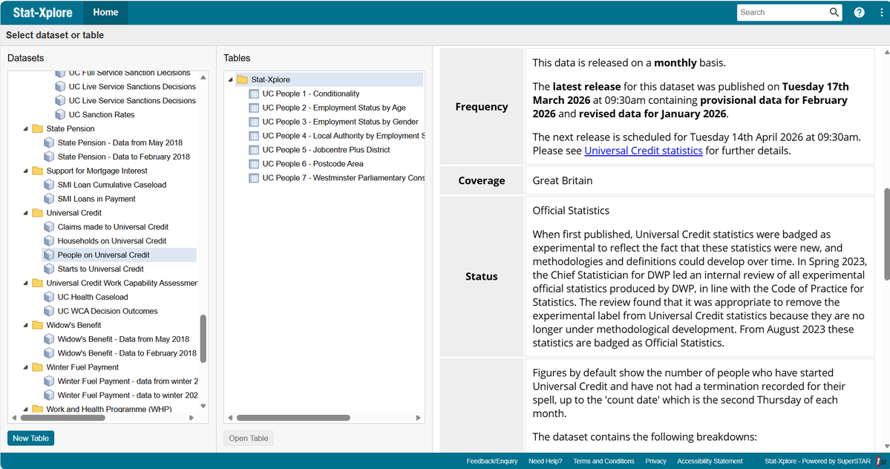Click cube icon for Households on Universal Credit
This screenshot has width=890, height=469.
[49, 241]
